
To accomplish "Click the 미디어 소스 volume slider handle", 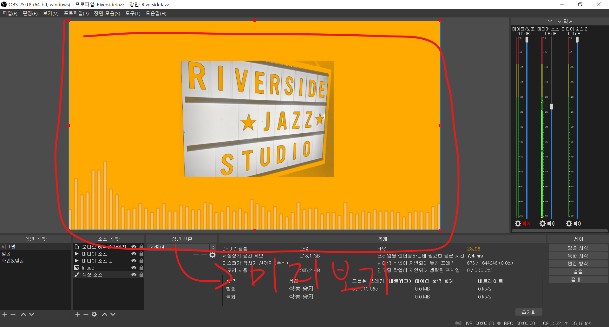I will click(x=552, y=107).
